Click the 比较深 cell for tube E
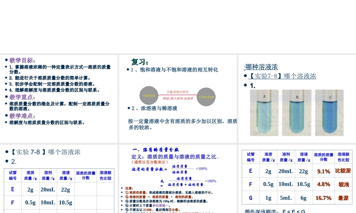 tap(343, 171)
